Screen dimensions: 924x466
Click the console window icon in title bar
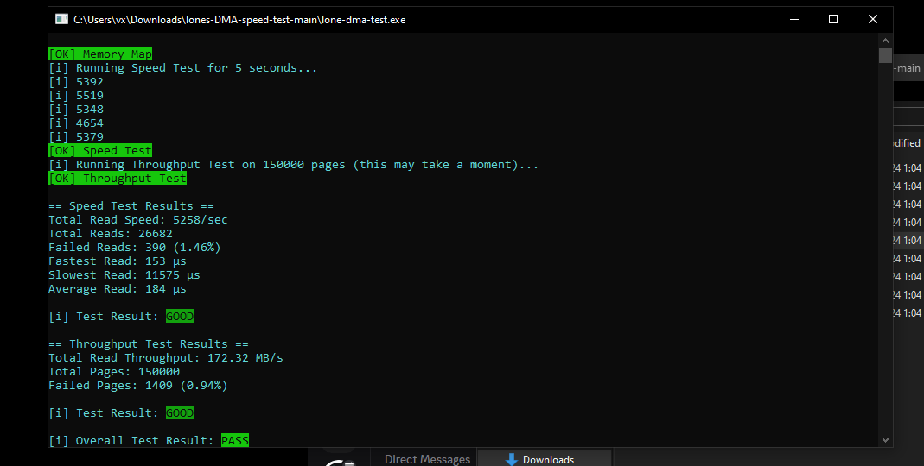tap(61, 19)
